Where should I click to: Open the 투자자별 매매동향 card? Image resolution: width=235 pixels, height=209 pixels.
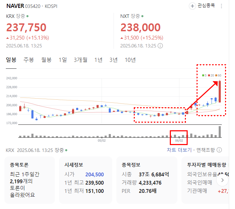coord(205,180)
